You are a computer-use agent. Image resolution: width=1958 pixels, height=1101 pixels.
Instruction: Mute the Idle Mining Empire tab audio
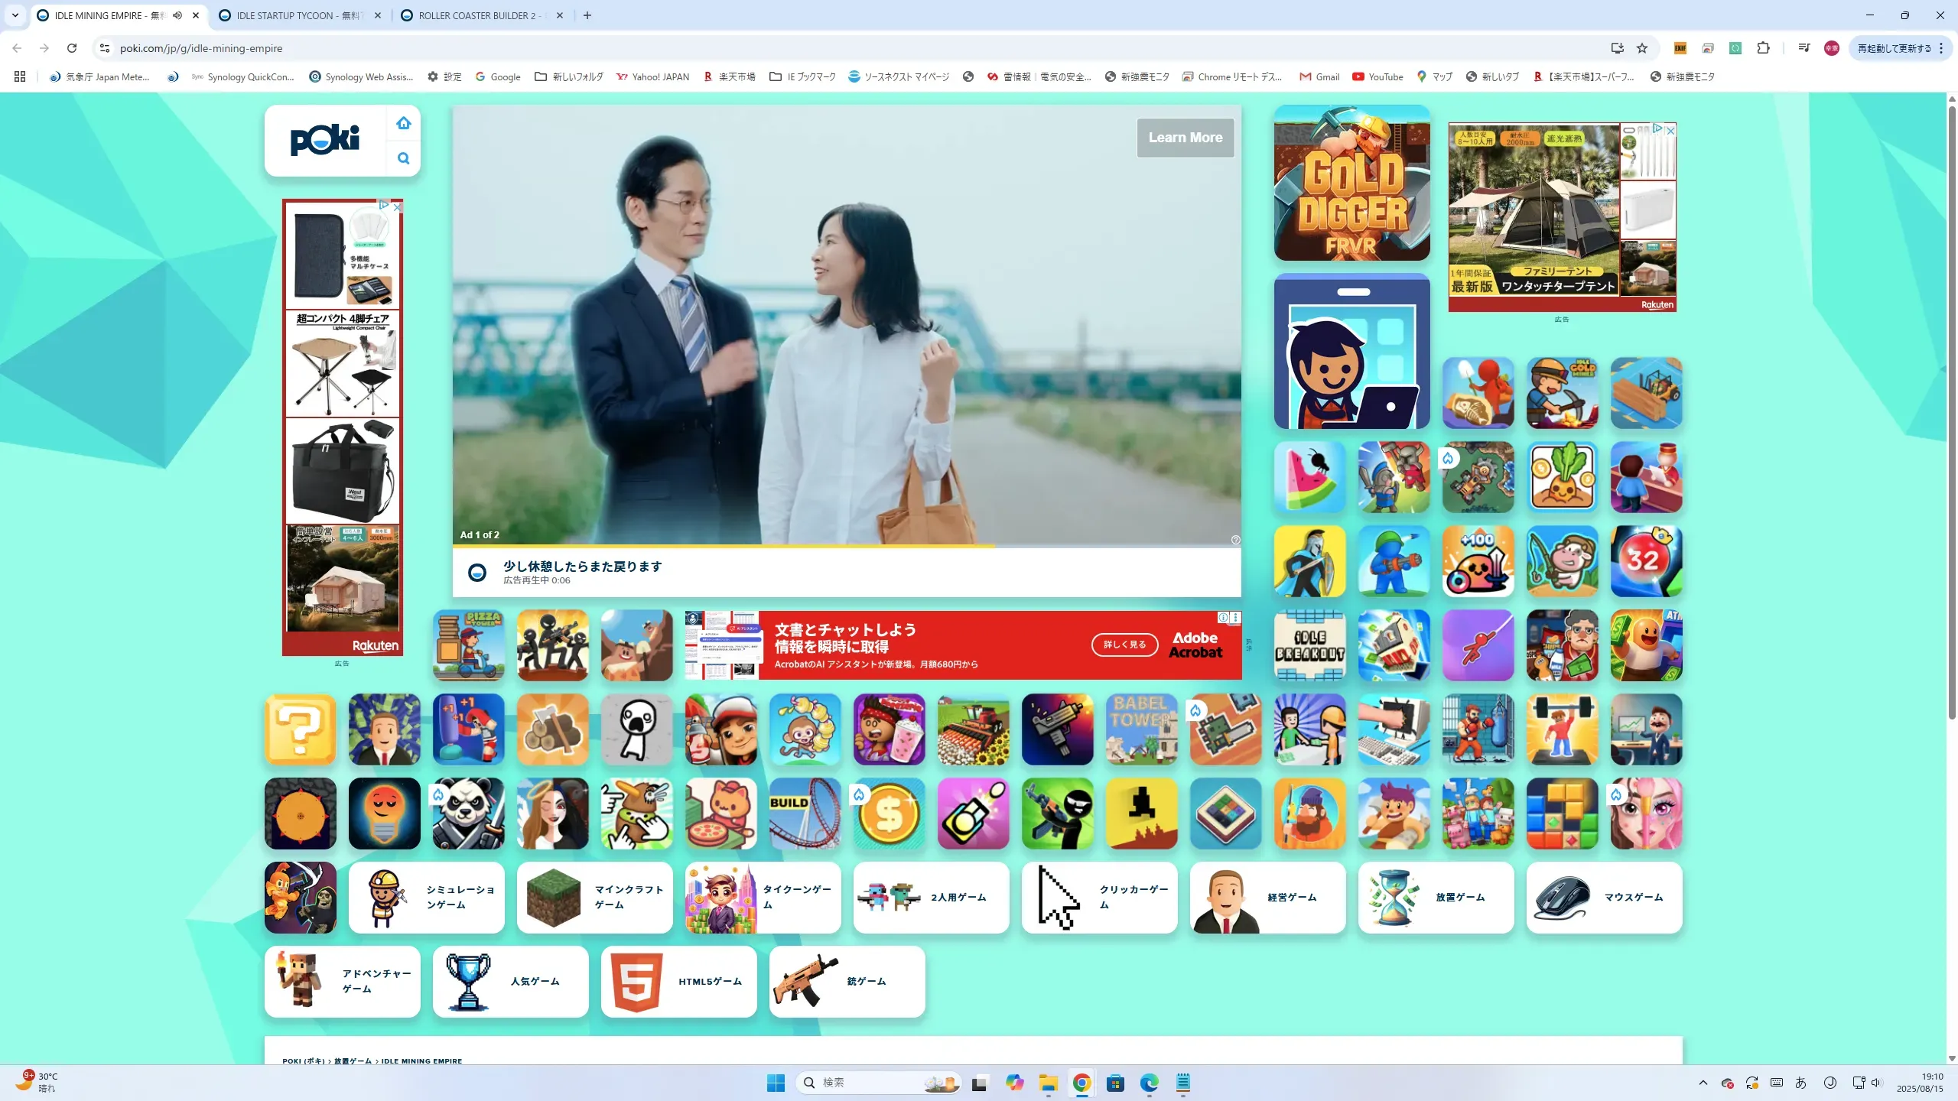pos(177,15)
